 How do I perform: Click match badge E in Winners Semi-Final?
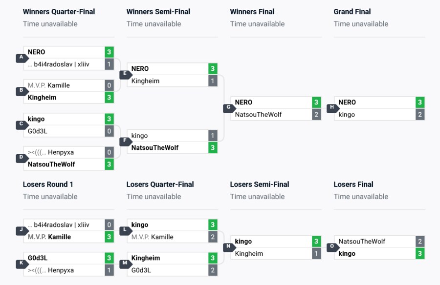124,75
